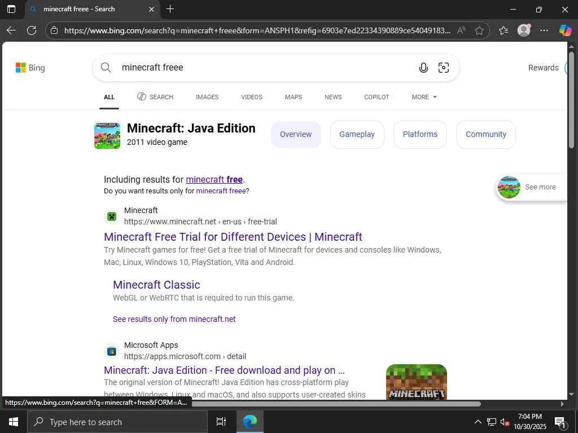Switch to the NEWS tab
Image resolution: width=578 pixels, height=433 pixels.
333,97
